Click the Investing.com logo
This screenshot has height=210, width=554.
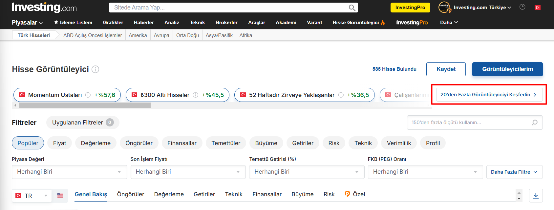coord(44,7)
